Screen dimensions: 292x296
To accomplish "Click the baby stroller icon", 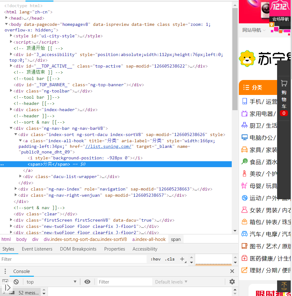I will [x=244, y=186].
